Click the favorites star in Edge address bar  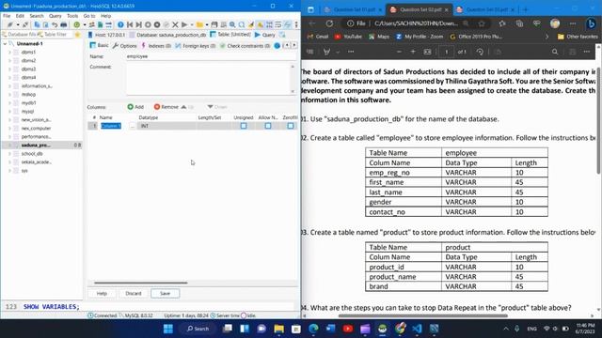tap(482, 23)
